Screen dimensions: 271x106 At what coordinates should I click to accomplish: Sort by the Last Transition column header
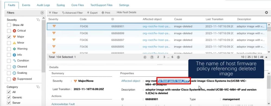[215, 19]
